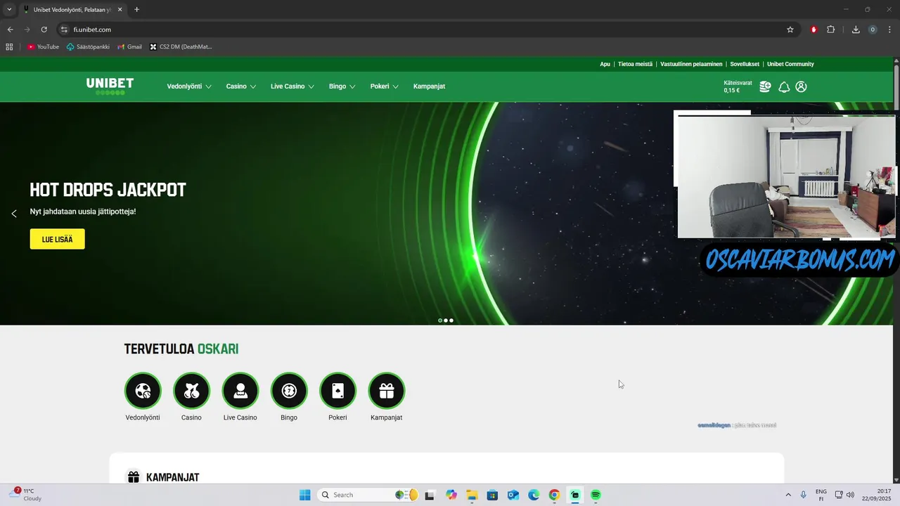Open the taskbar volume icon

tap(851, 495)
